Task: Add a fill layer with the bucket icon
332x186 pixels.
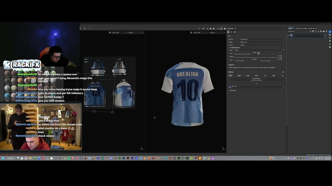Action: pyautogui.click(x=318, y=32)
